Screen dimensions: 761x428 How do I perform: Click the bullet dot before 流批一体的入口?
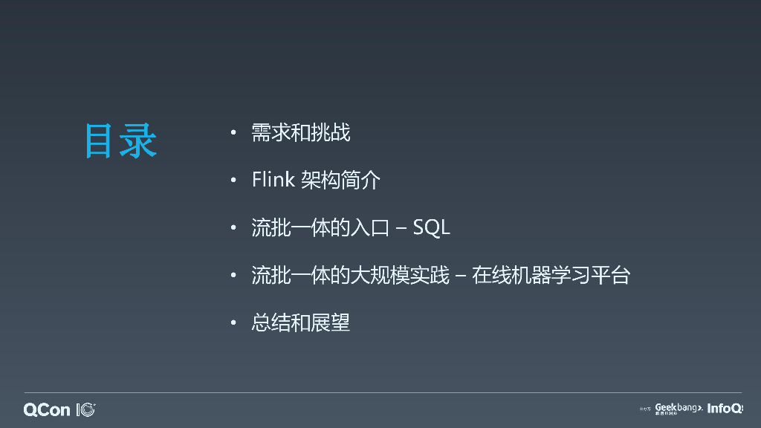click(x=233, y=229)
